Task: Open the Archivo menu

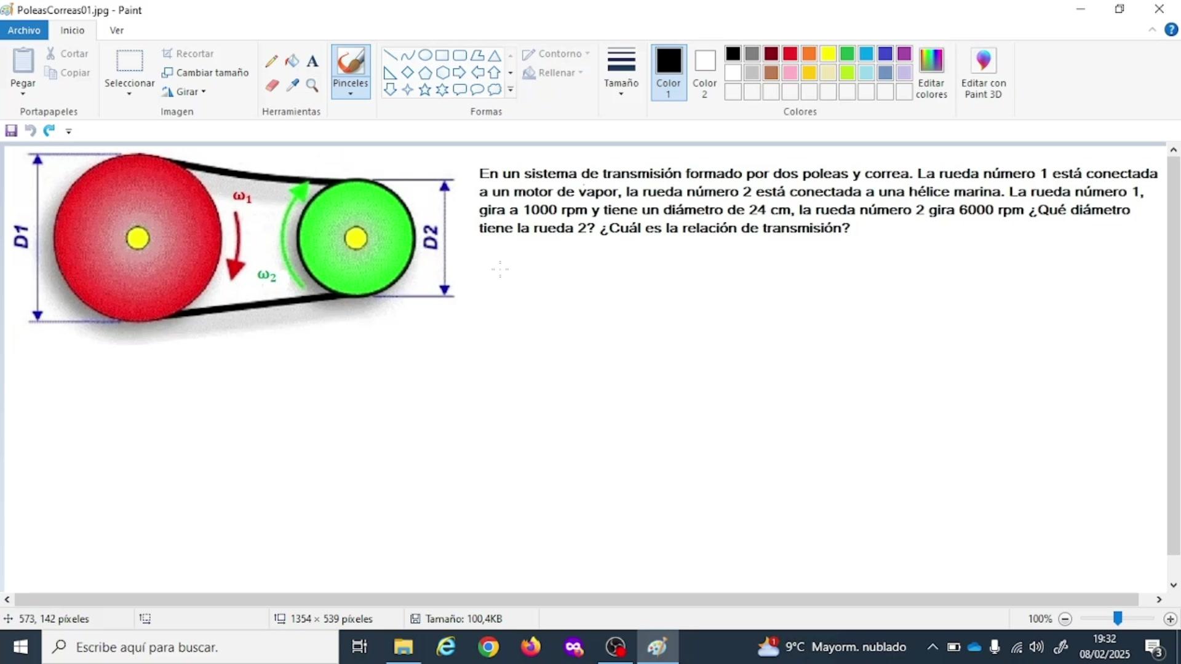Action: [24, 30]
